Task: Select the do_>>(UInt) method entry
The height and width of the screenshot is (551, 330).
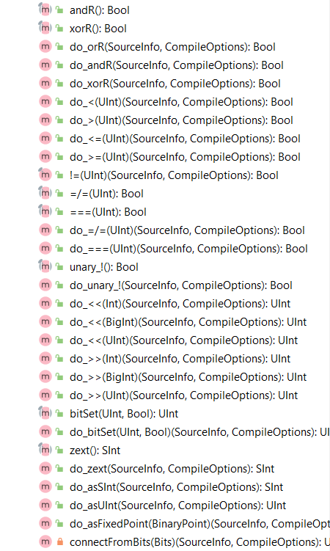Action: (x=183, y=395)
